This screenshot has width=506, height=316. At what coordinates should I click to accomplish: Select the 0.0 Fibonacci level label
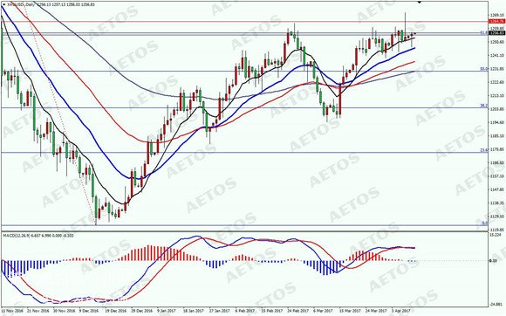click(x=484, y=223)
